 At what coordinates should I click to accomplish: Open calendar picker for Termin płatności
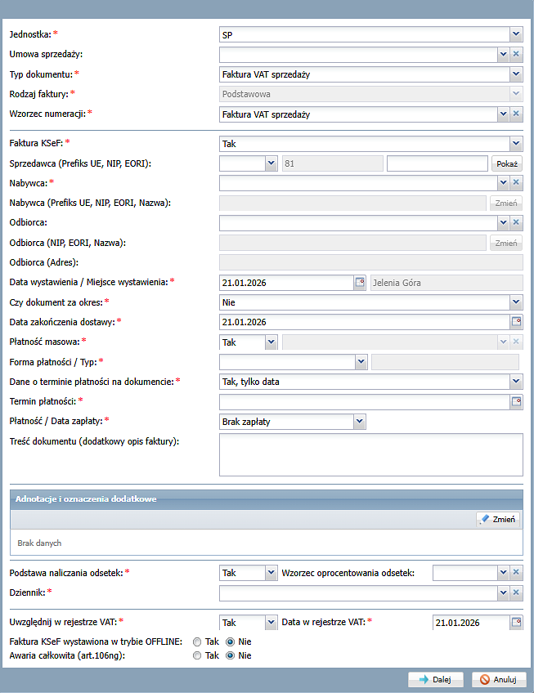coord(516,402)
